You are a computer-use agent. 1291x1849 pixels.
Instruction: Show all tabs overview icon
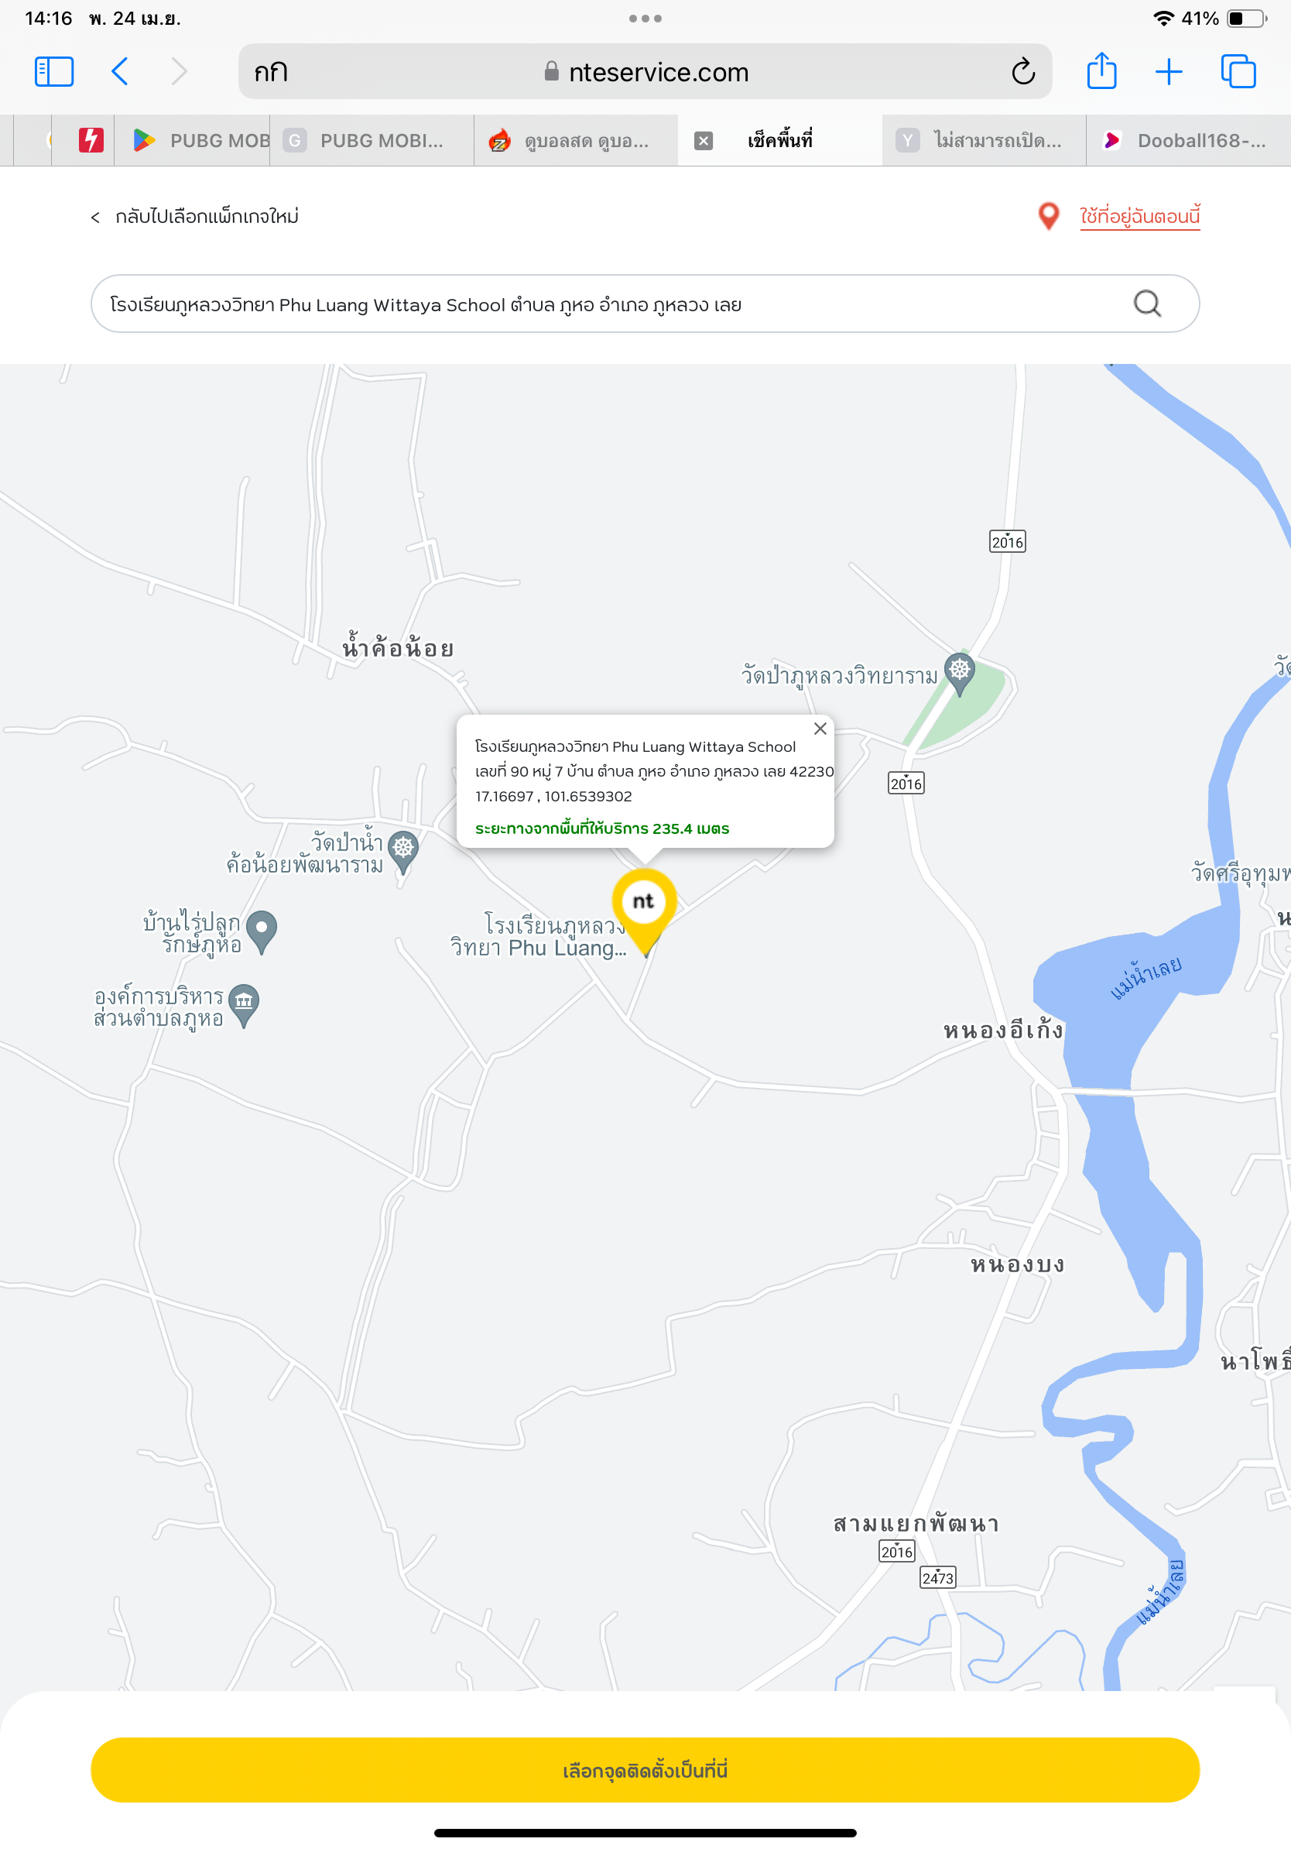point(1238,72)
